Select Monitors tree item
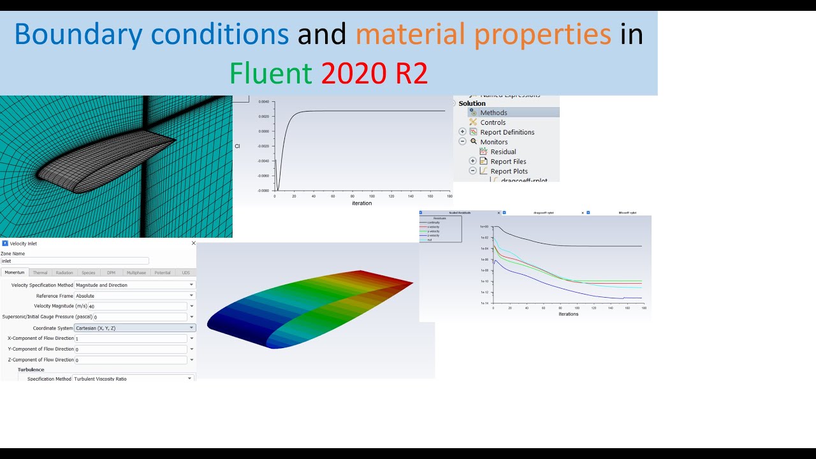 (494, 142)
